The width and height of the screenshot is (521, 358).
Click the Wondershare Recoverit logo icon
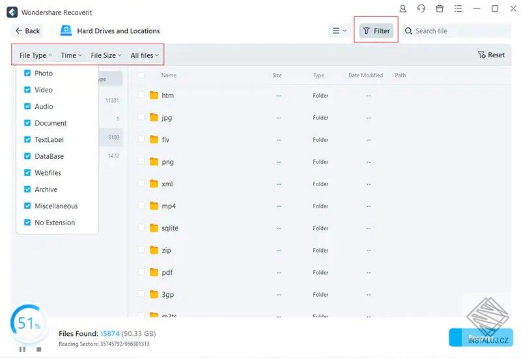(x=12, y=12)
